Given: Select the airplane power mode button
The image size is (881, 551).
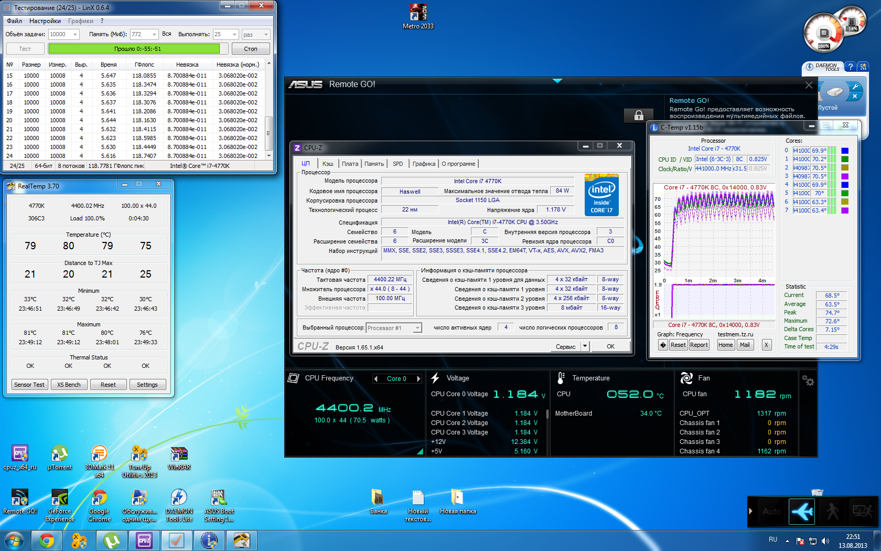Looking at the screenshot, I should tap(802, 511).
